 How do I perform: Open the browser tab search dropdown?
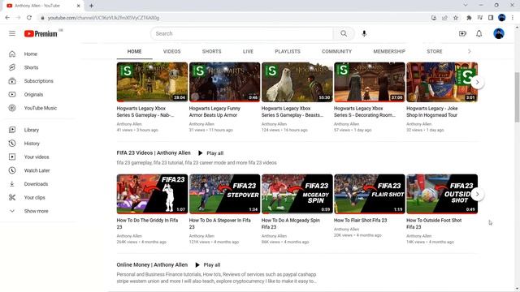[x=466, y=6]
